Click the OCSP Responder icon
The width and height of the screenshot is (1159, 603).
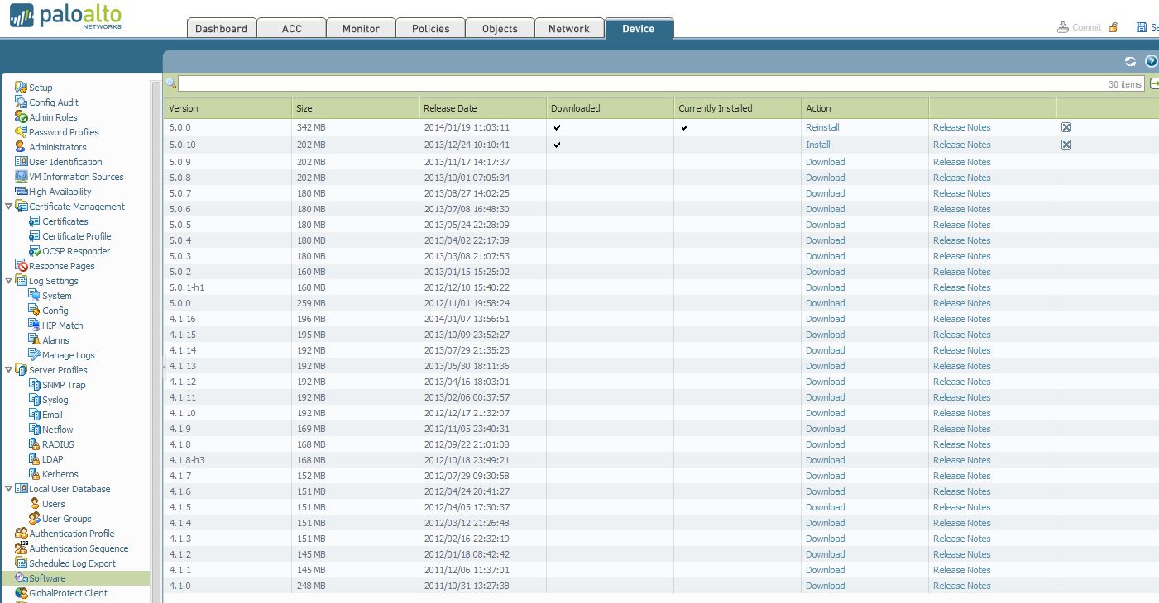click(x=35, y=251)
